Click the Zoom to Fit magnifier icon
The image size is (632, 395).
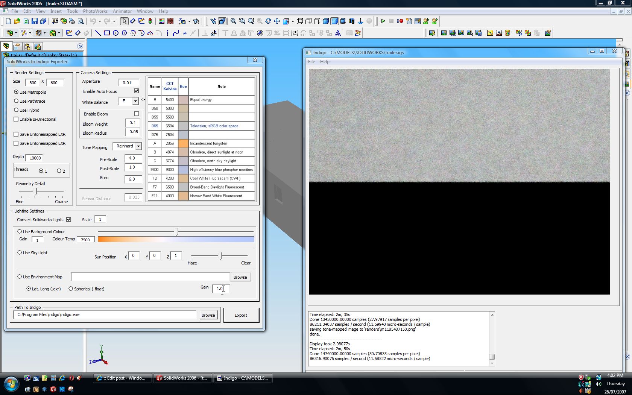[233, 21]
